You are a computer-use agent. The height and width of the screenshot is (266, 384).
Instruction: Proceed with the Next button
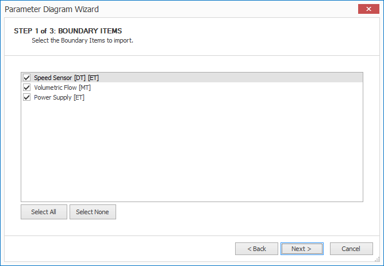(x=301, y=249)
